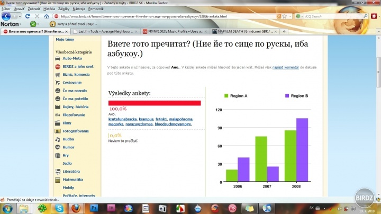Open the Nástroje menu
Viewport: 381px width, 214px height.
[79, 9]
